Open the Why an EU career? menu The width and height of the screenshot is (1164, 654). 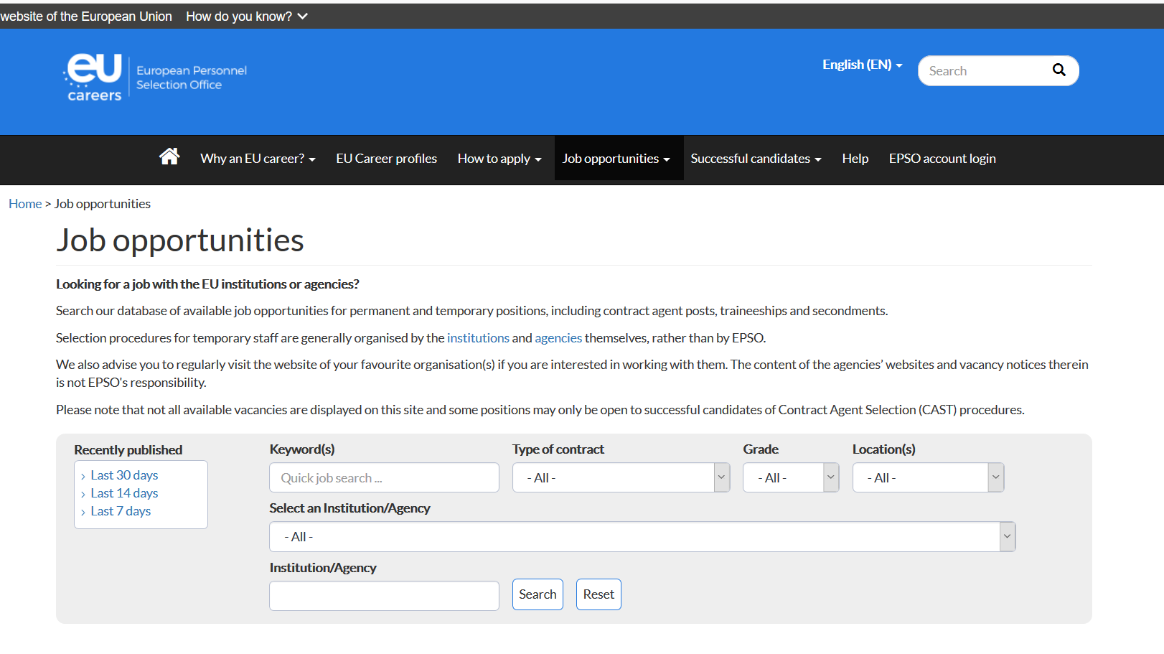pos(258,158)
